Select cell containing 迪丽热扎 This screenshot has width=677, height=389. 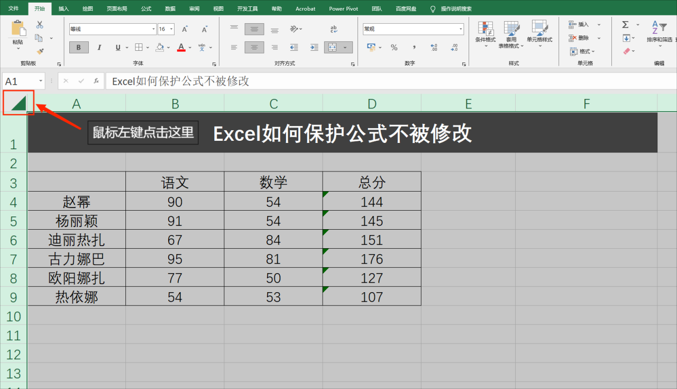coord(77,240)
